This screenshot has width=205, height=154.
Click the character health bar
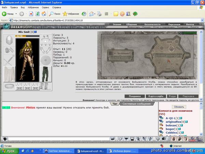27,36
